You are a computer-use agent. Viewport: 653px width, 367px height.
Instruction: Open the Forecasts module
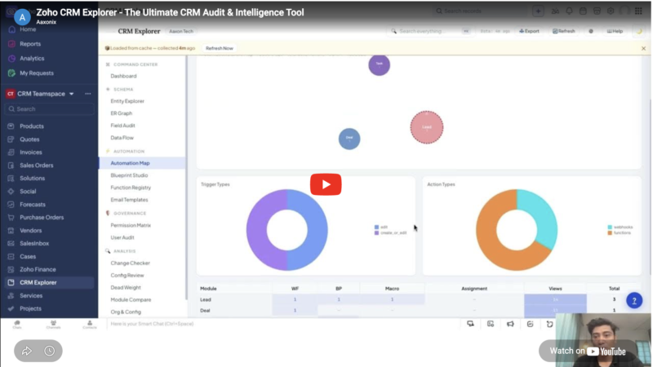tap(33, 205)
